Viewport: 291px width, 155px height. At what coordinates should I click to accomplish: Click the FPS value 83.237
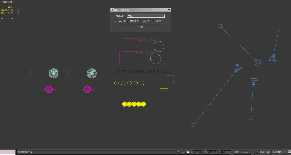pos(11,18)
